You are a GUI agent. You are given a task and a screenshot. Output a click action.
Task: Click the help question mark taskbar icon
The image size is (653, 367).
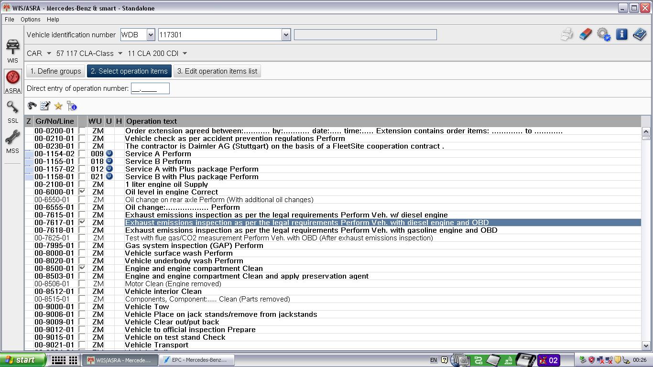[x=445, y=360]
